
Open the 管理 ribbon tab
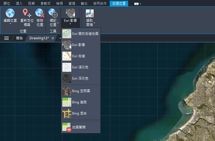72,3
